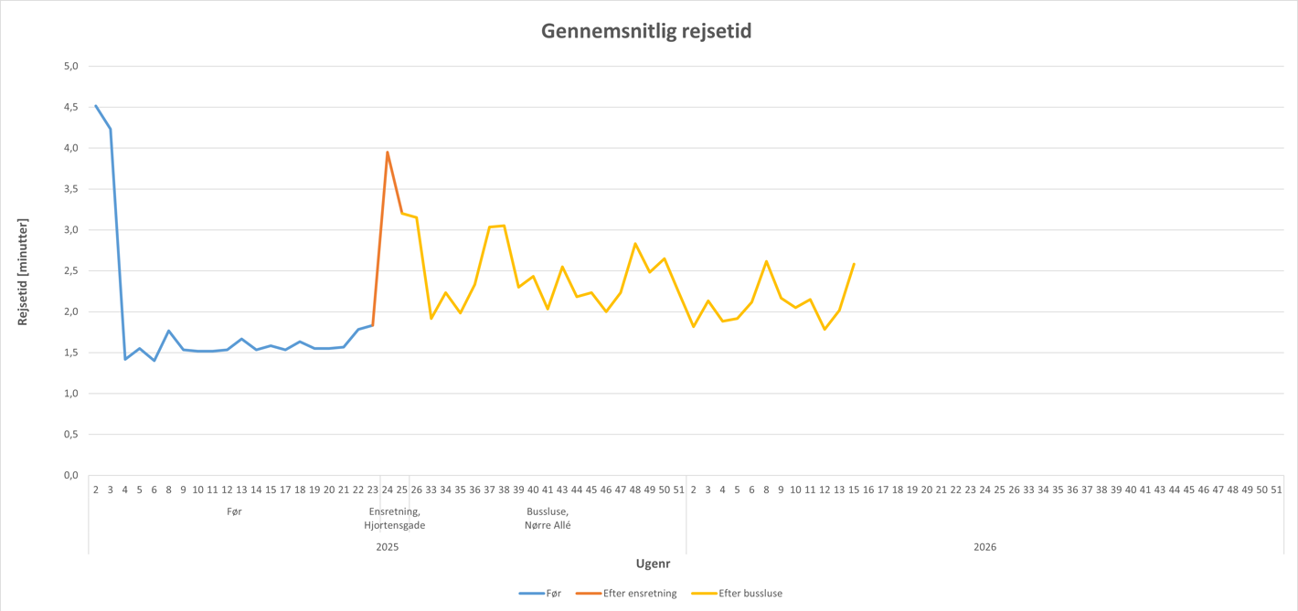This screenshot has width=1298, height=611.
Task: Select the "Ugenr" horizontal axis title
Action: (x=654, y=564)
